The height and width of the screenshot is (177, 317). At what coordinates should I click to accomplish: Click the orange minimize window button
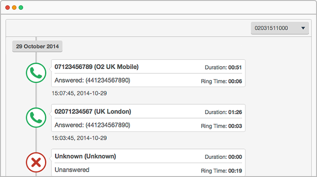(x=14, y=8)
